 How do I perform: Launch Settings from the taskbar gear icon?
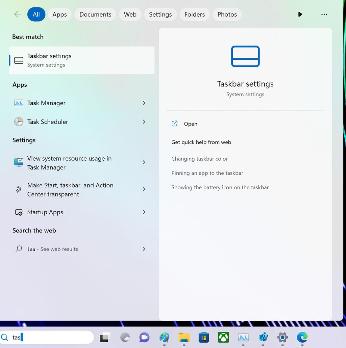pyautogui.click(x=282, y=337)
